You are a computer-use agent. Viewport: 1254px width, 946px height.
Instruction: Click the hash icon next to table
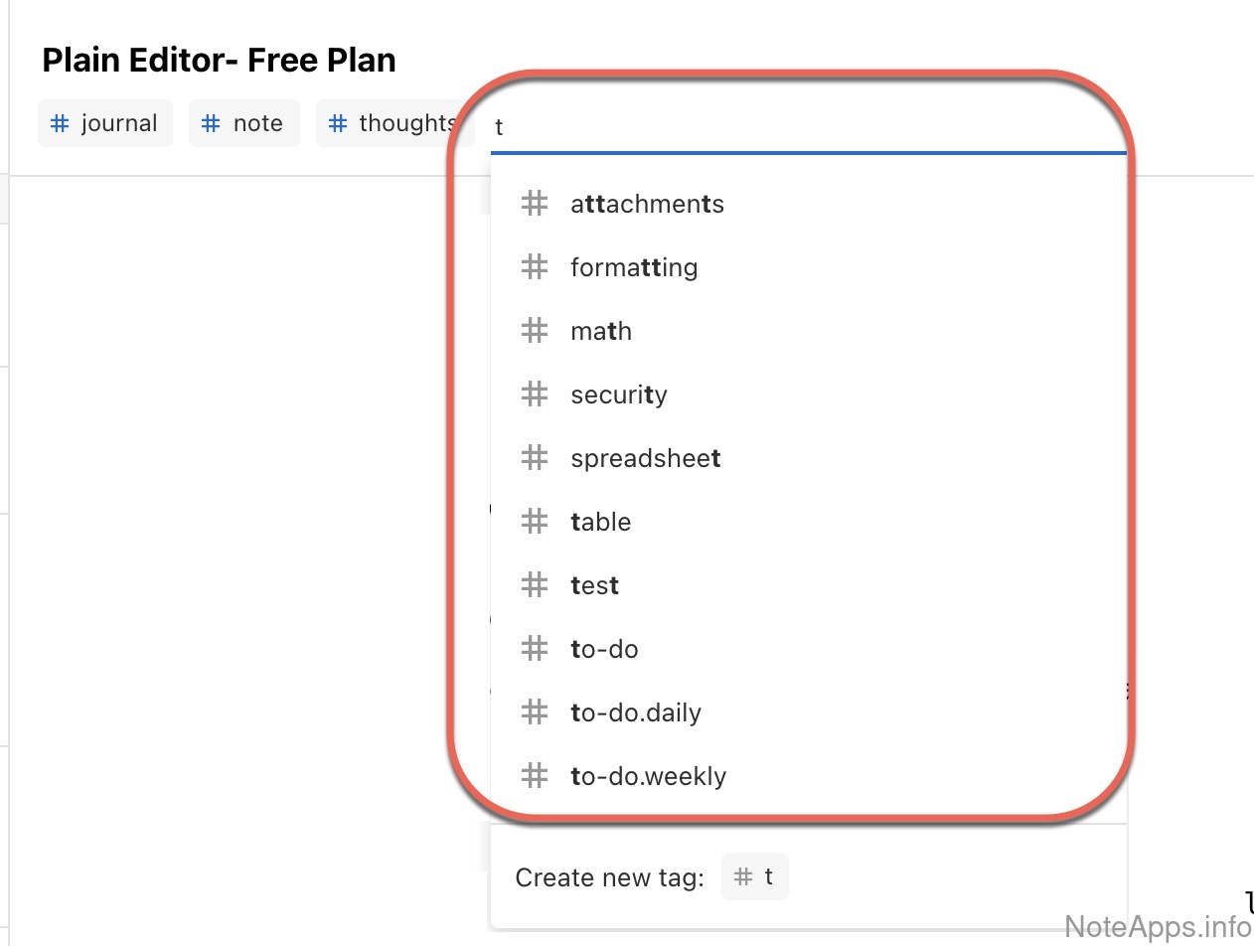click(x=535, y=522)
